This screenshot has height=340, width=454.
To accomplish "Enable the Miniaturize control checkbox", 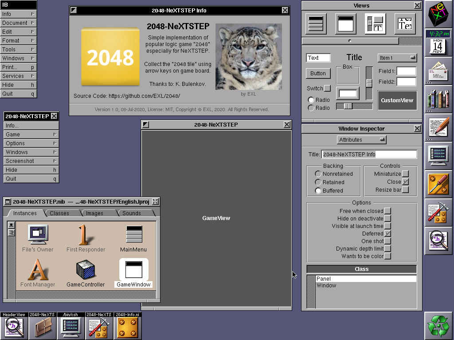I will pyautogui.click(x=406, y=174).
